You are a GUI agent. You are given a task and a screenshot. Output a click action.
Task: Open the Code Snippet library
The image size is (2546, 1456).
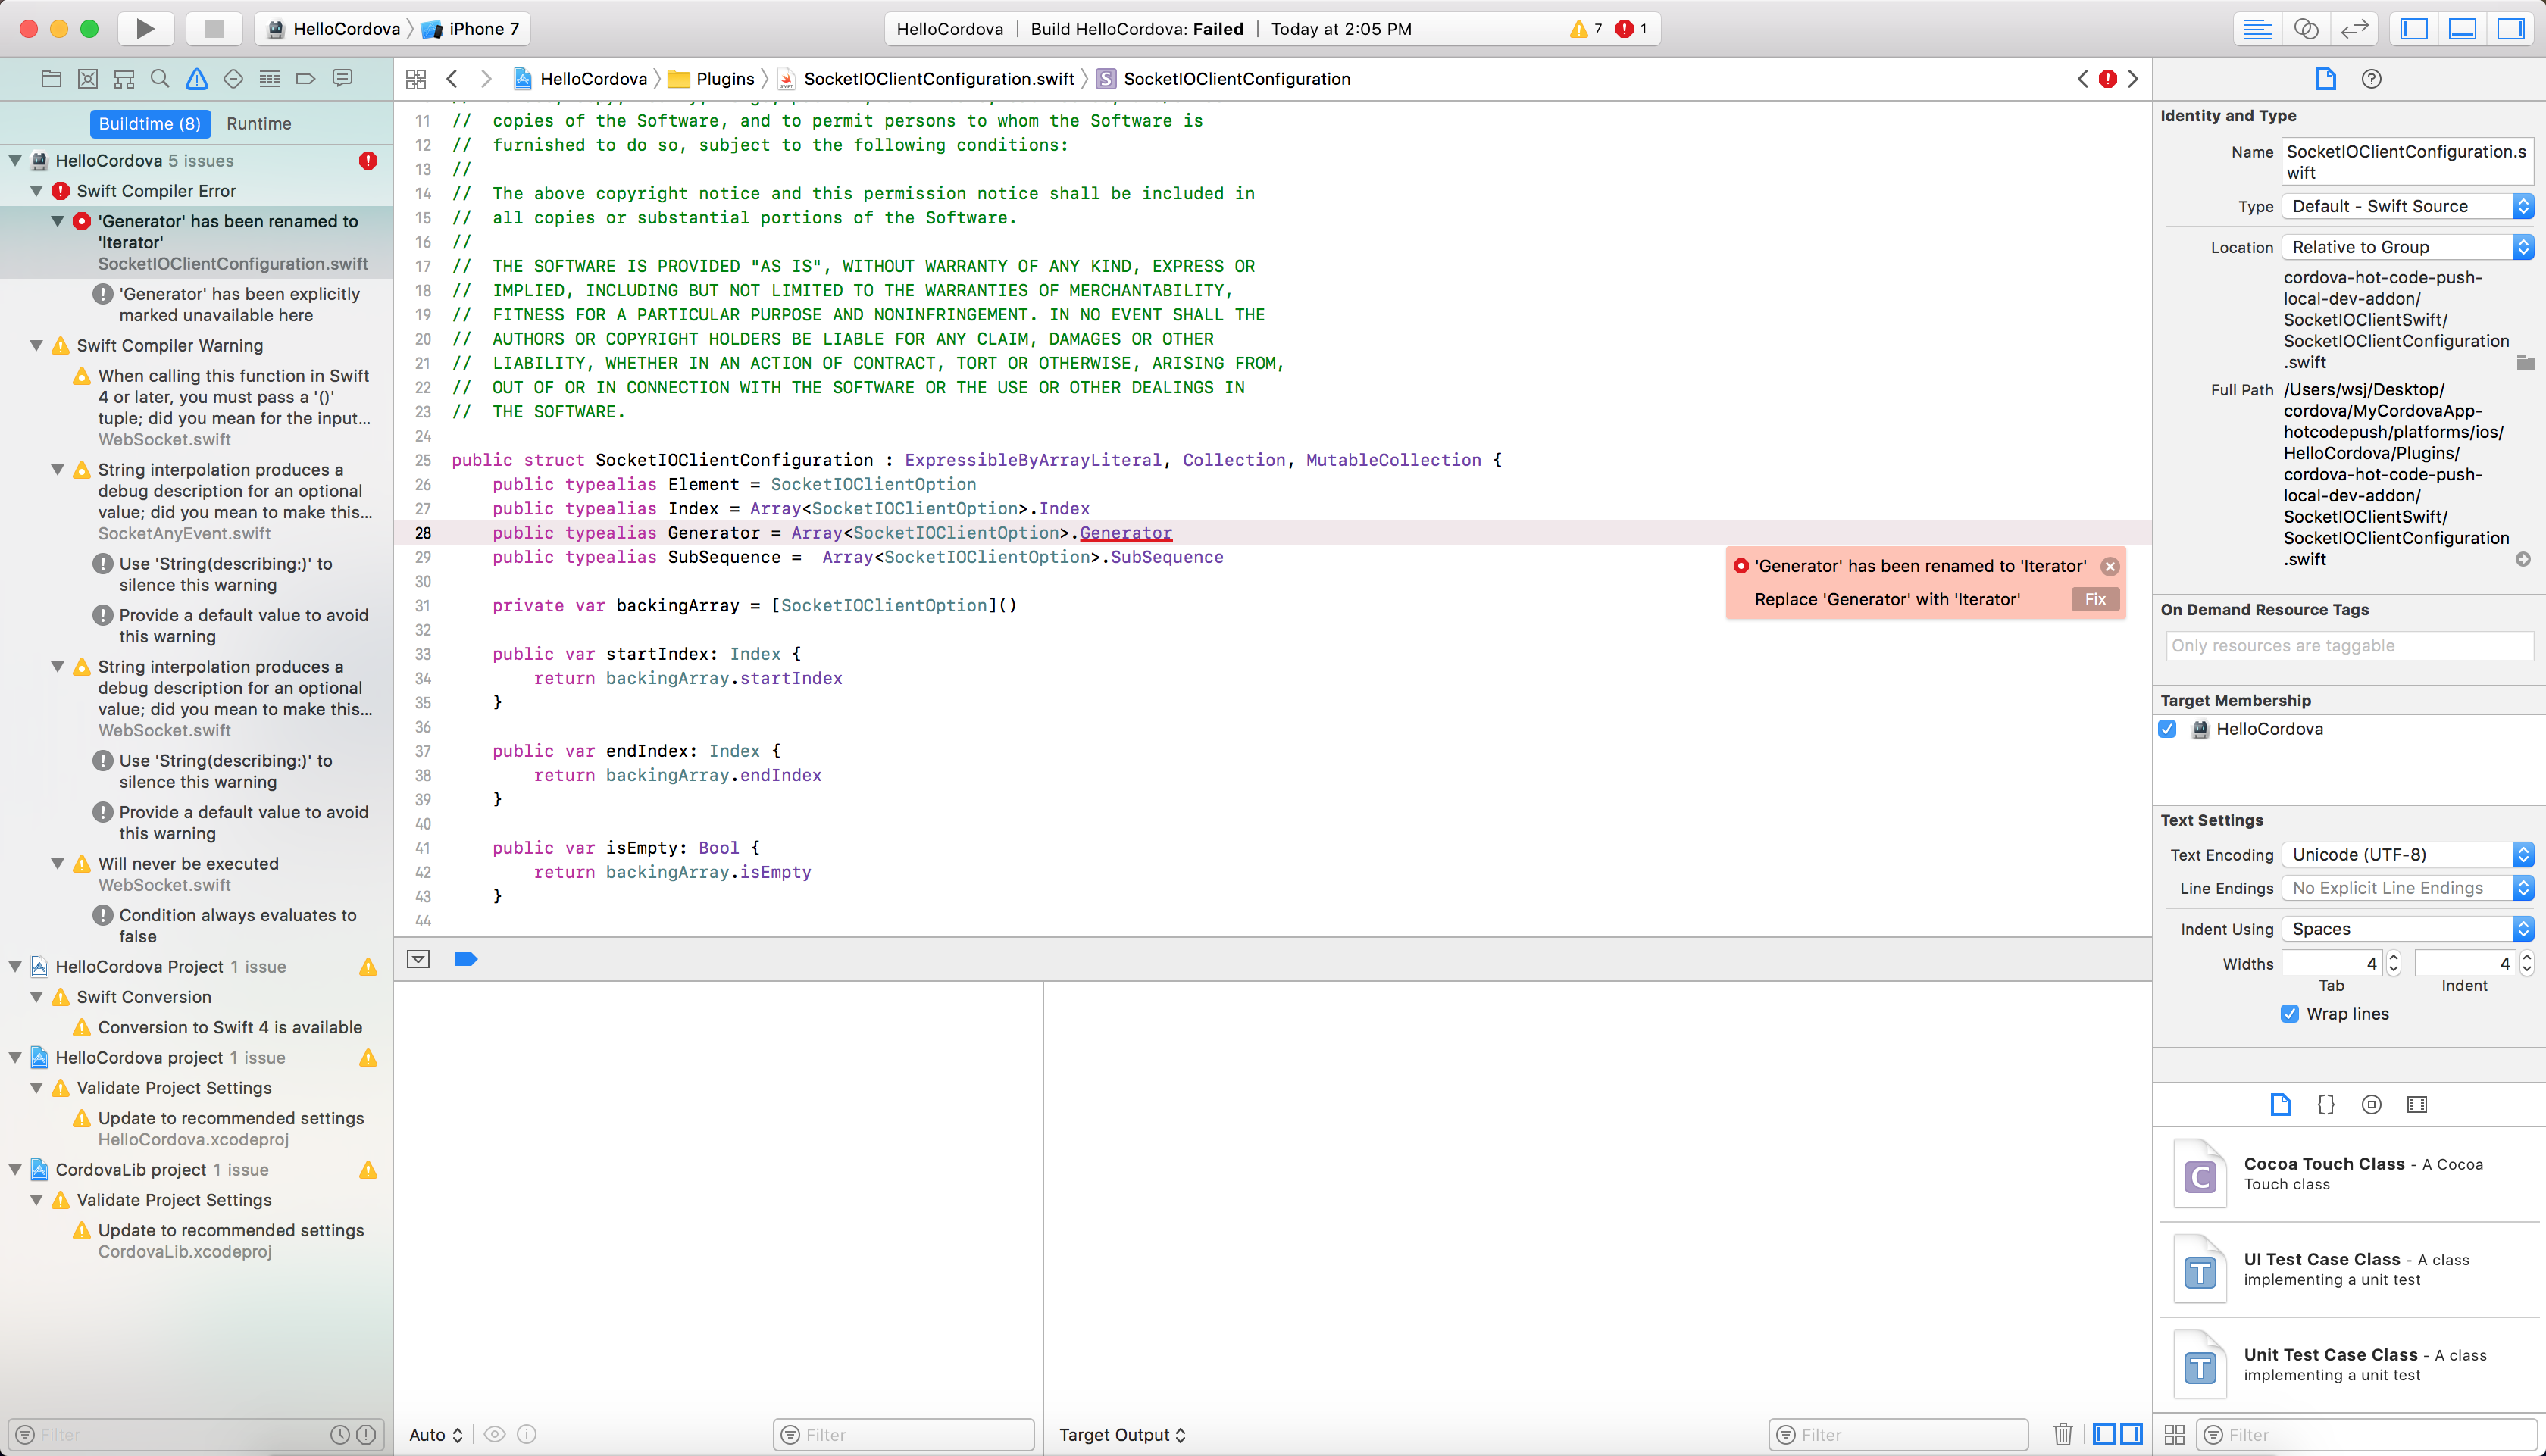[2325, 1105]
